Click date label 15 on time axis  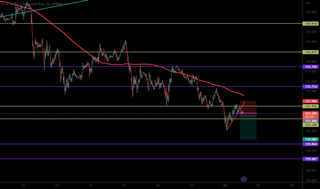pyautogui.click(x=124, y=186)
